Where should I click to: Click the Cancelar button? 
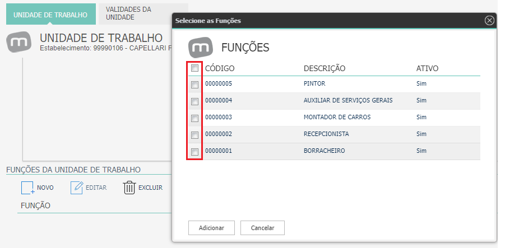(262, 228)
